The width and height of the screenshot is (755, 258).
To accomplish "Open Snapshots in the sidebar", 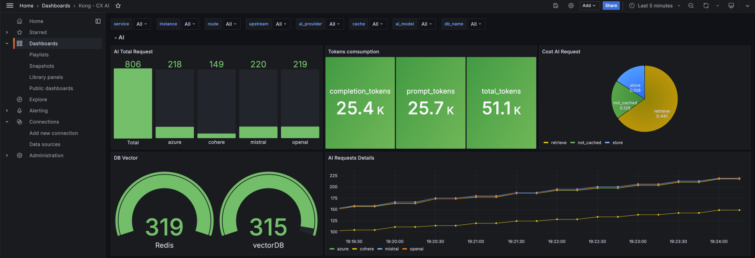I will tap(42, 66).
